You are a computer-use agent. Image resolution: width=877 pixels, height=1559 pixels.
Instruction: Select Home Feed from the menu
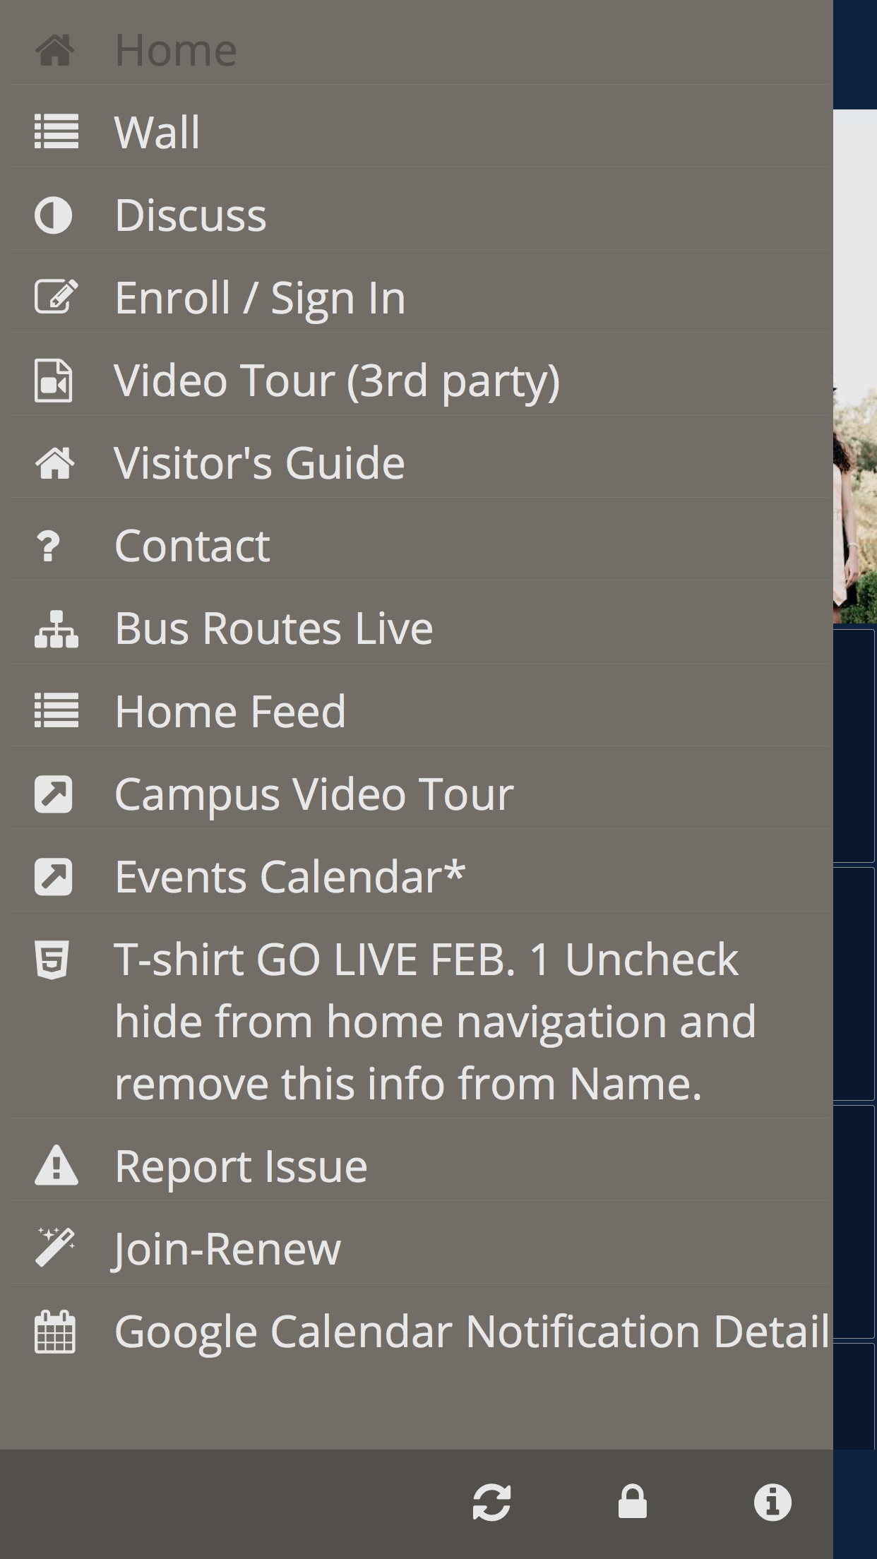[x=230, y=711]
